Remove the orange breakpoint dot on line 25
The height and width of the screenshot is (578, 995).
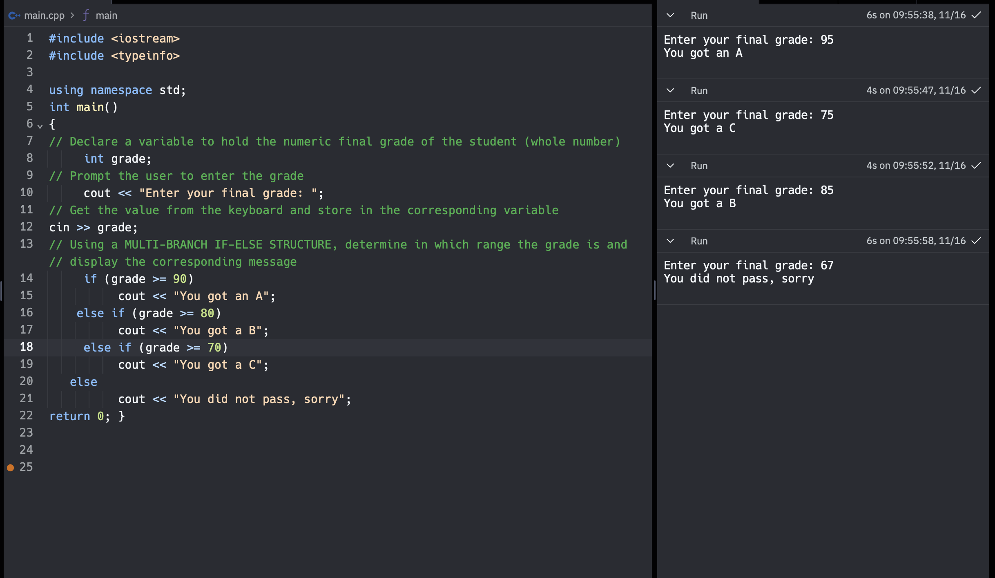tap(11, 467)
